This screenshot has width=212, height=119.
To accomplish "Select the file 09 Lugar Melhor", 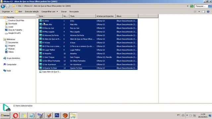I will coord(49,50).
